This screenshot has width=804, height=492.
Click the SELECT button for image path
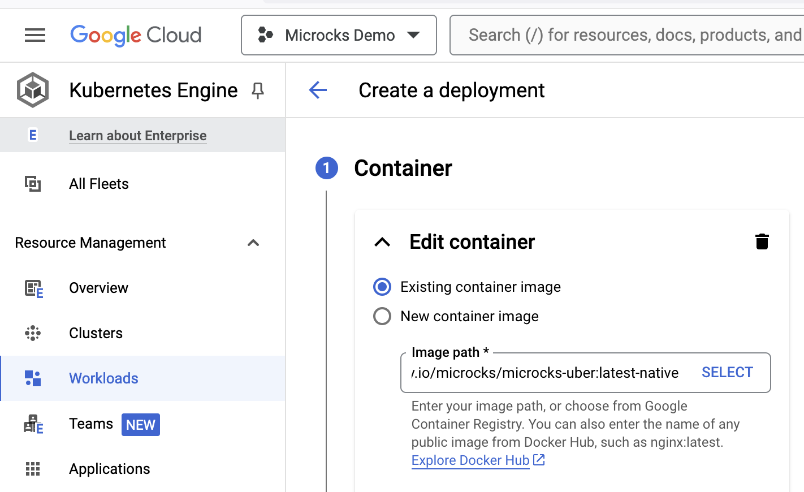[727, 372]
